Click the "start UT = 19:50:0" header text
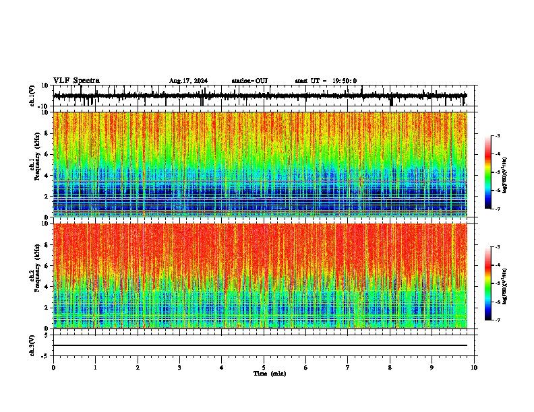This screenshot has width=534, height=412. (326, 81)
